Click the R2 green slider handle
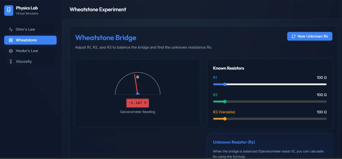342x159 pixels. point(225,102)
